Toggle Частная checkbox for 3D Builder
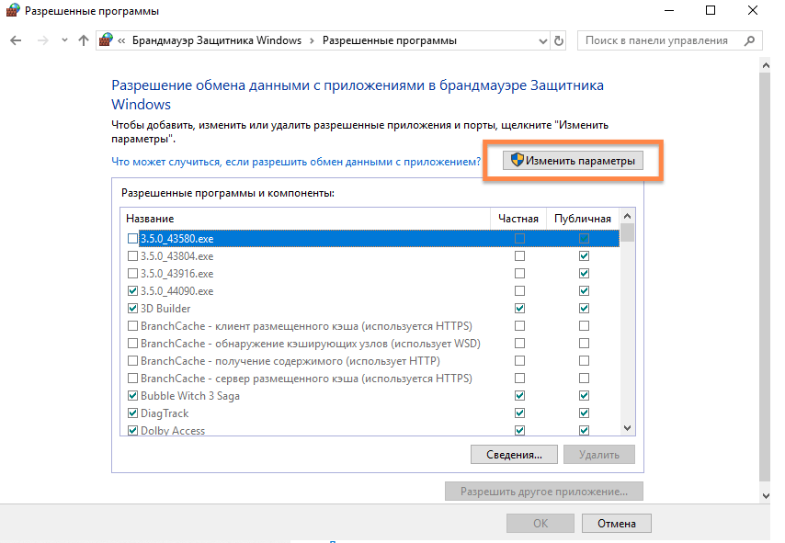This screenshot has width=785, height=543. click(519, 309)
